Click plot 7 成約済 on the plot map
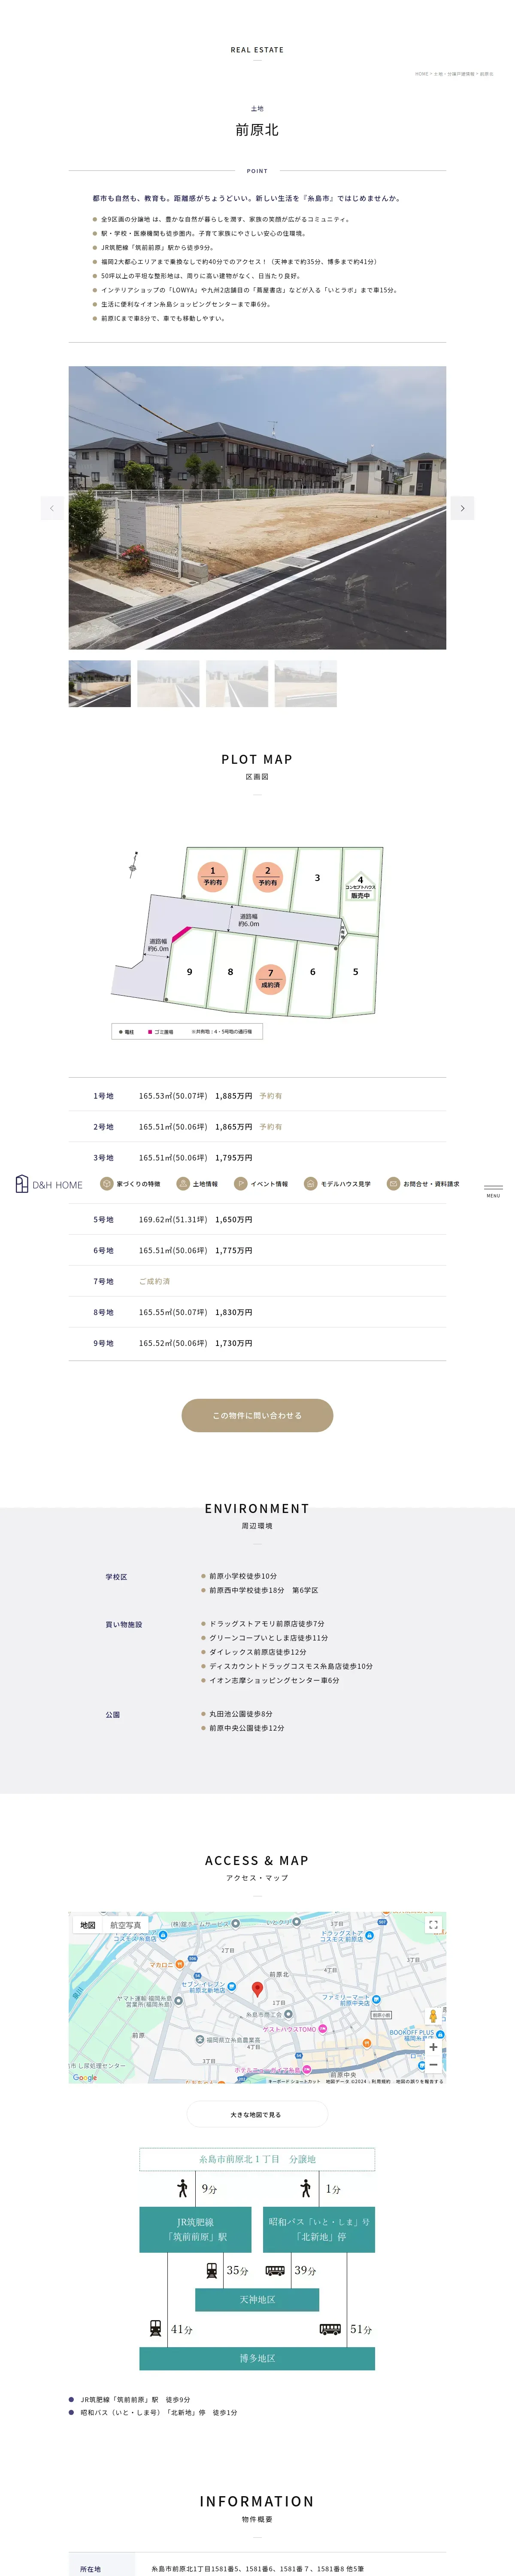This screenshot has width=515, height=2576. pyautogui.click(x=270, y=978)
